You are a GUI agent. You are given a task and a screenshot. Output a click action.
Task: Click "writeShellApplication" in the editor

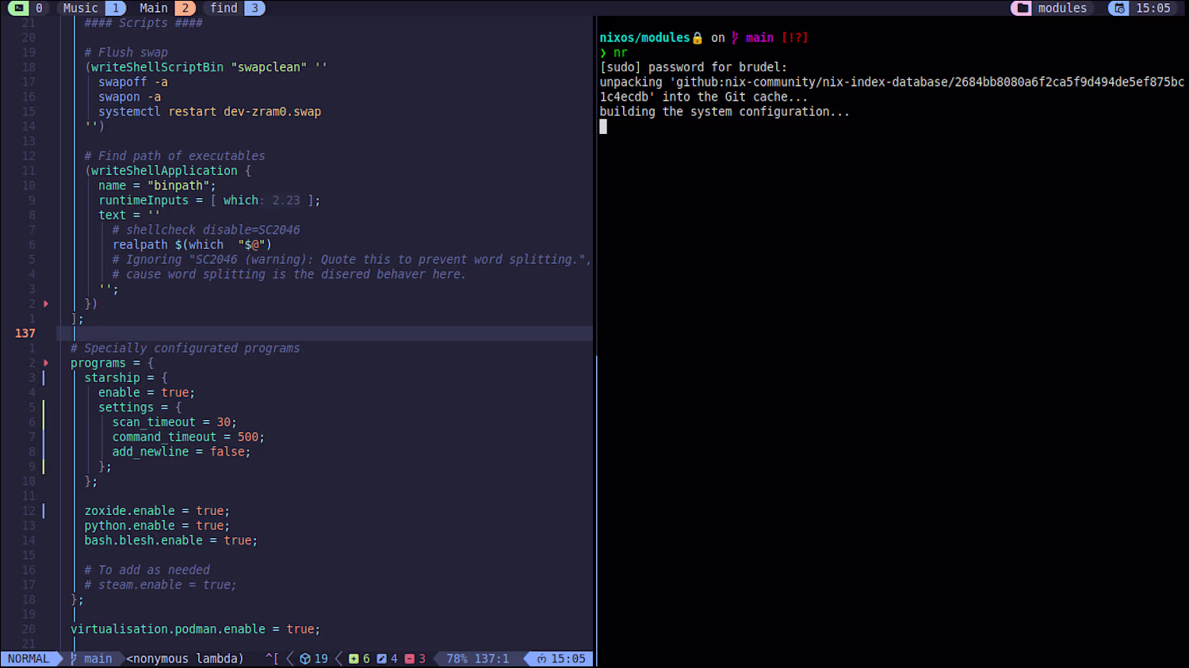click(x=164, y=171)
